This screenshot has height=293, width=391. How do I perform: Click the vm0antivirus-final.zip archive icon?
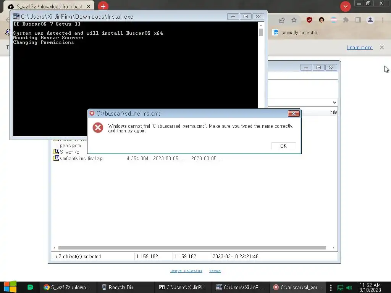56,158
